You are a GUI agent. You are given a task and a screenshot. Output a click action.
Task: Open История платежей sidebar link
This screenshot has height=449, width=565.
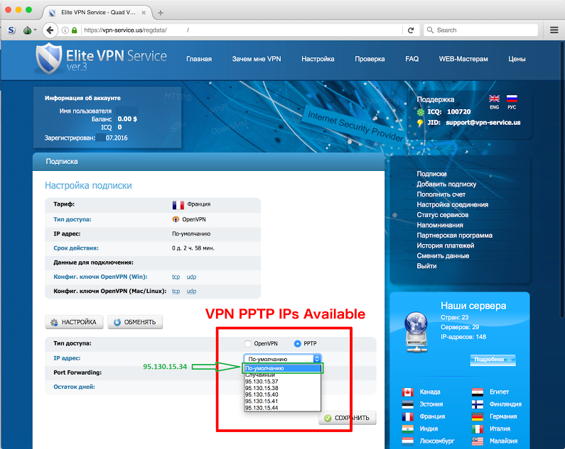446,245
